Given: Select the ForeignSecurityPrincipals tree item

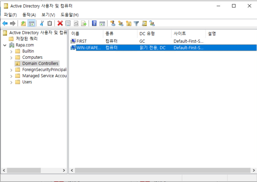Looking at the screenshot, I should [x=45, y=70].
